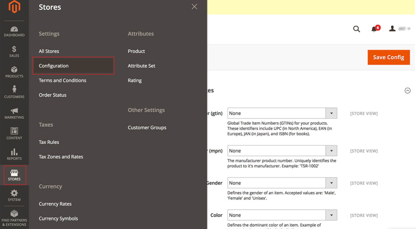Click the Settings section heading
Screen dimensions: 416x229
click(49, 34)
